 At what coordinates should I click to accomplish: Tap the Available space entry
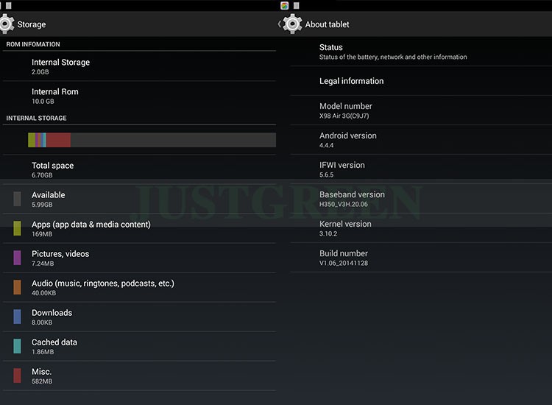139,199
